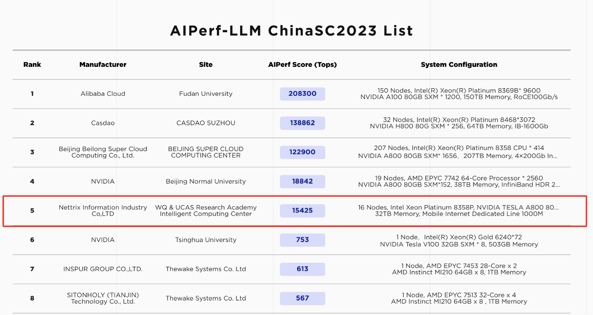Select Nettrix Information Industry Co,LTD manufacturer

pos(103,211)
